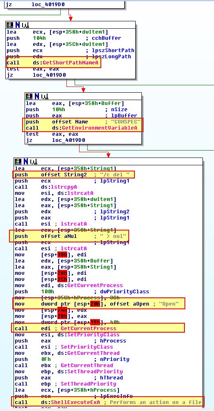Viewport: 214px width, 411px height.
Task: Click the mov [esp+2Ch], edi line
Action: 50,279
